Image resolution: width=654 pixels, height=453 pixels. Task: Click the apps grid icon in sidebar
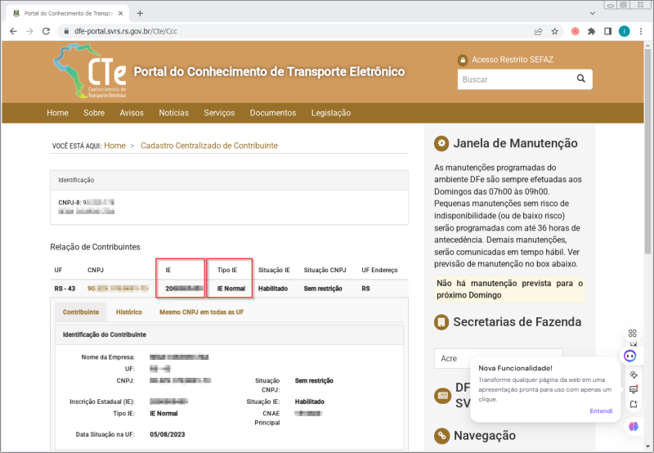(x=632, y=333)
